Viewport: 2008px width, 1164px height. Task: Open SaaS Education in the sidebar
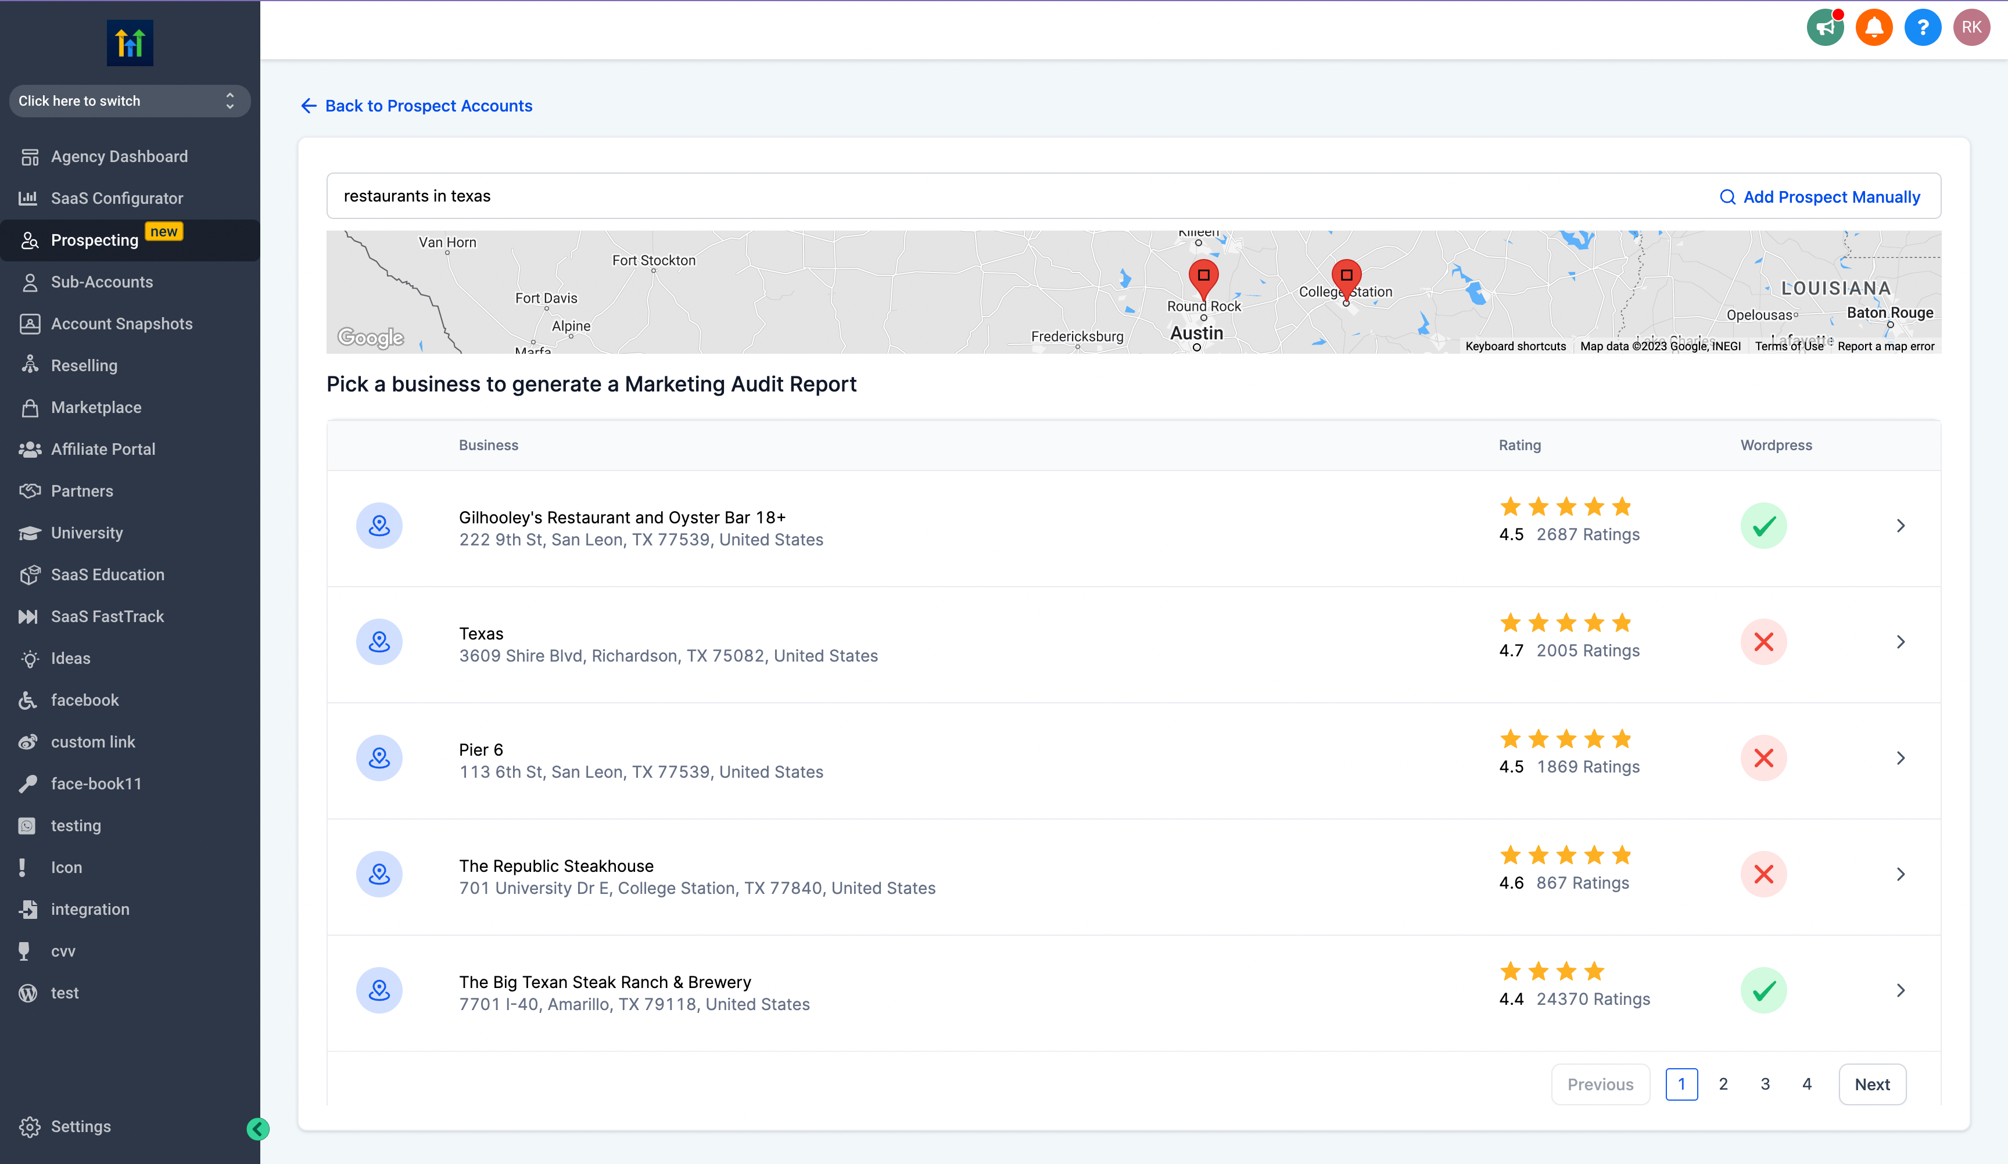[130, 574]
